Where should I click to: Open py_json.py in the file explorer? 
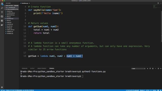click(x=10, y=26)
